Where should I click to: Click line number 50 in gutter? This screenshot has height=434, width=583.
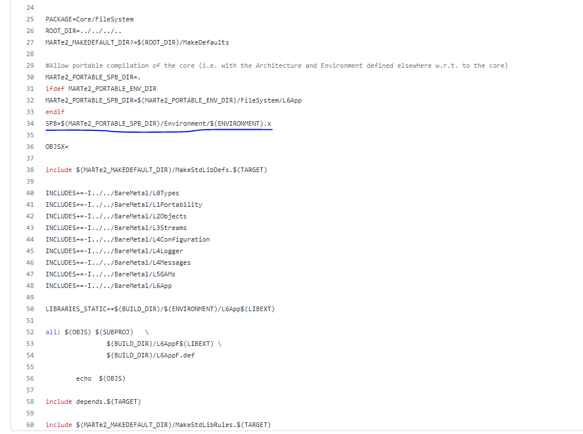click(30, 309)
